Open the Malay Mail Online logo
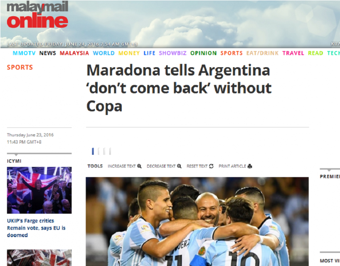Image resolution: width=340 pixels, height=266 pixels. tap(37, 15)
